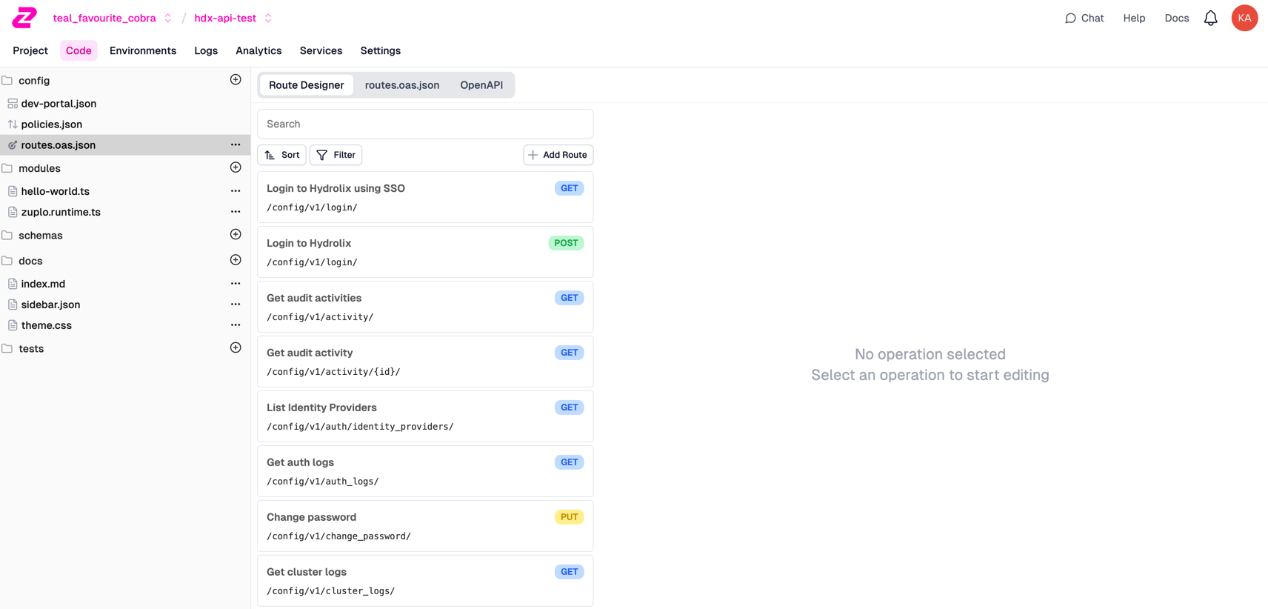Open the Logs tab
This screenshot has height=609, width=1268.
tap(206, 50)
